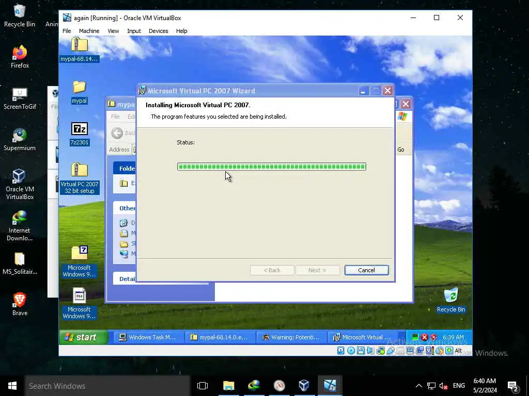Select the mypal-68.14 archive on XP desktop

pos(79,50)
